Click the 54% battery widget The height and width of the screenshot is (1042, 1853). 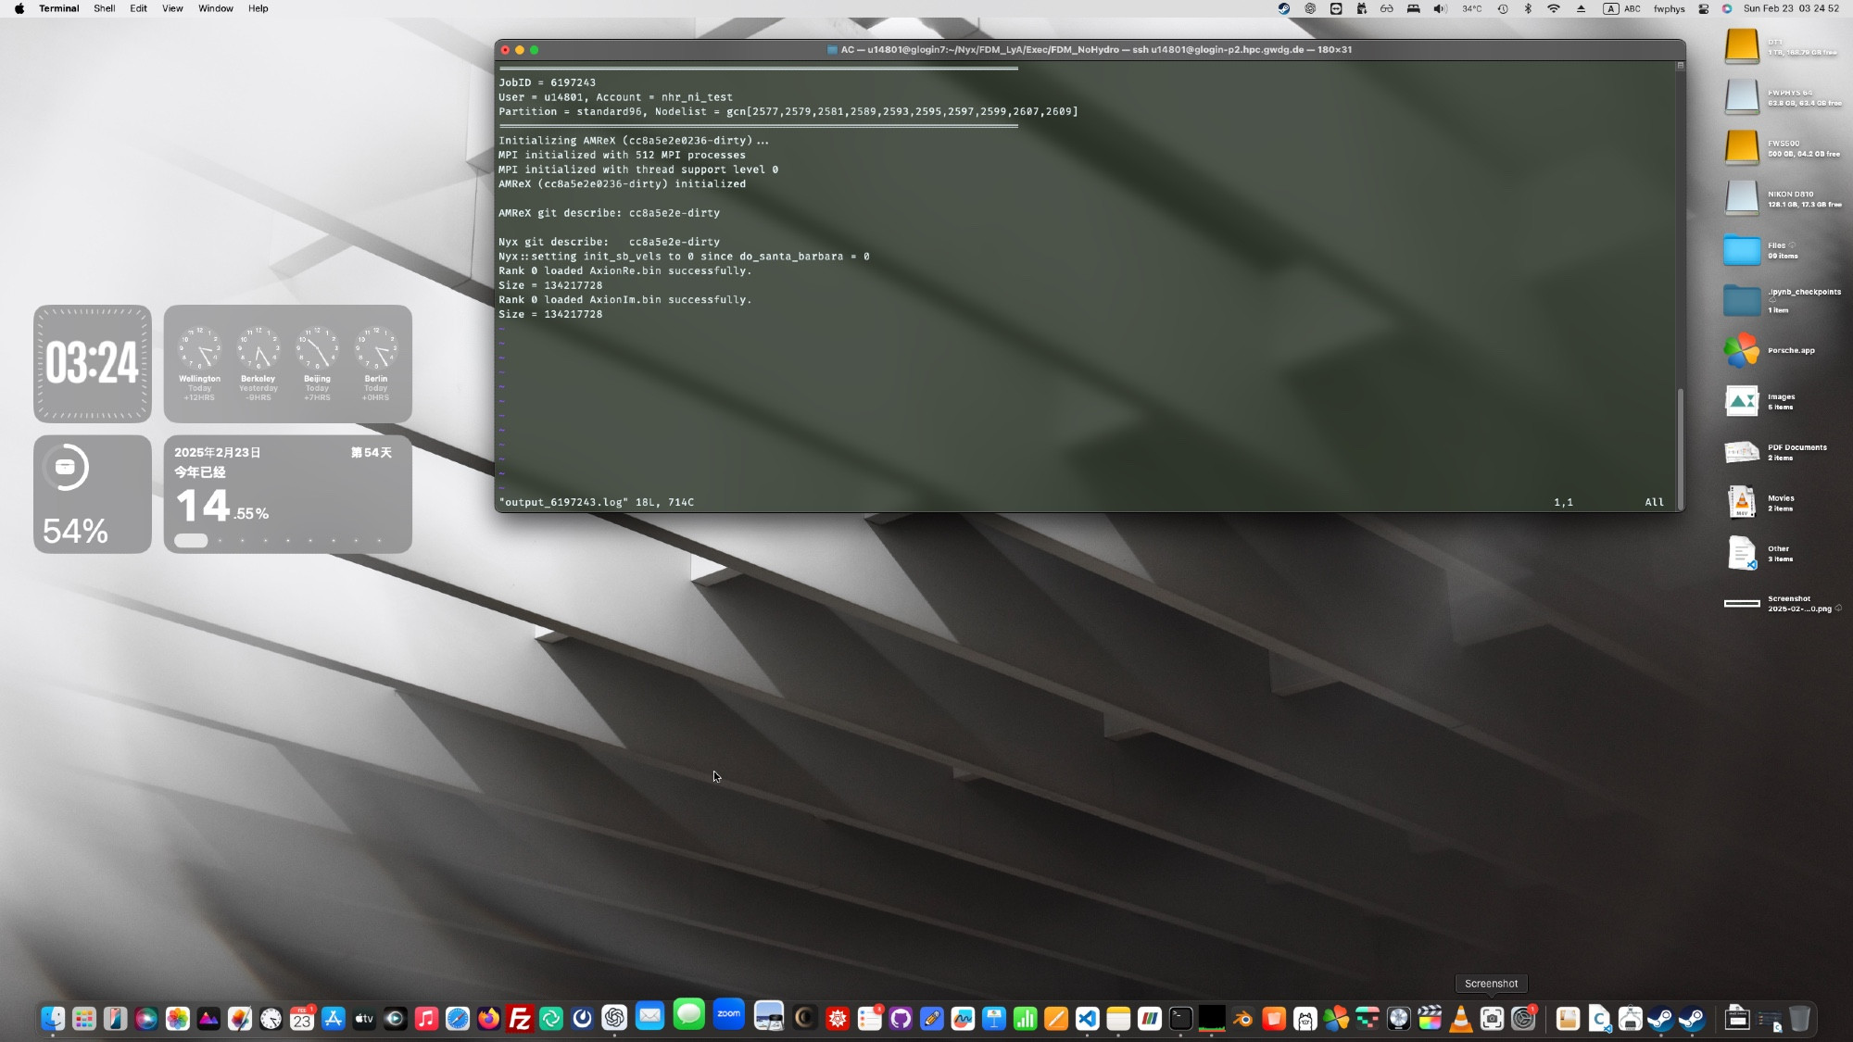(x=93, y=494)
